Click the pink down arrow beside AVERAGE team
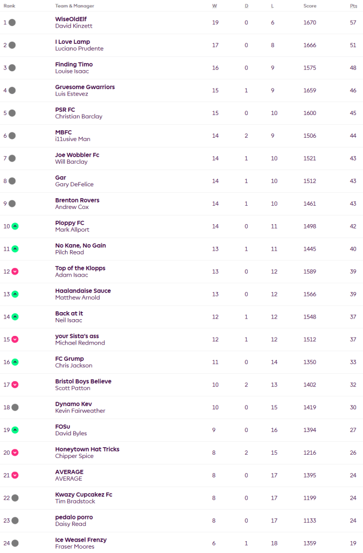 click(x=15, y=475)
